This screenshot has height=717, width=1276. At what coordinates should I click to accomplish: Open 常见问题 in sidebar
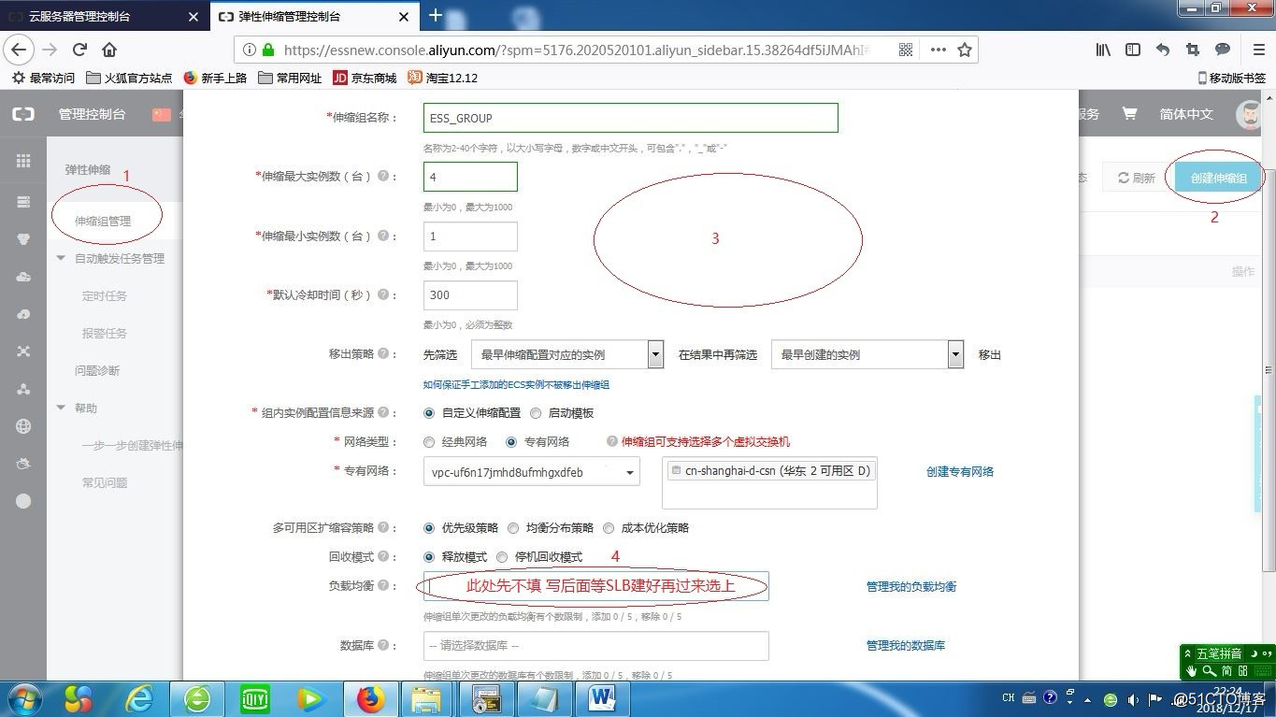point(105,482)
